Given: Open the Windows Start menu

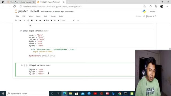Looking at the screenshot, I should 3,94.
